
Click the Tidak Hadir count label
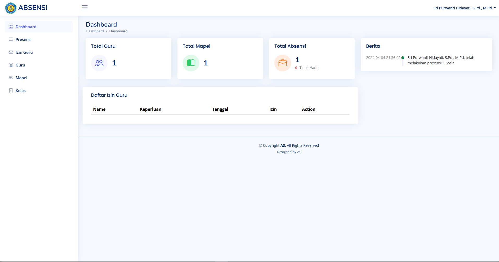click(x=309, y=68)
